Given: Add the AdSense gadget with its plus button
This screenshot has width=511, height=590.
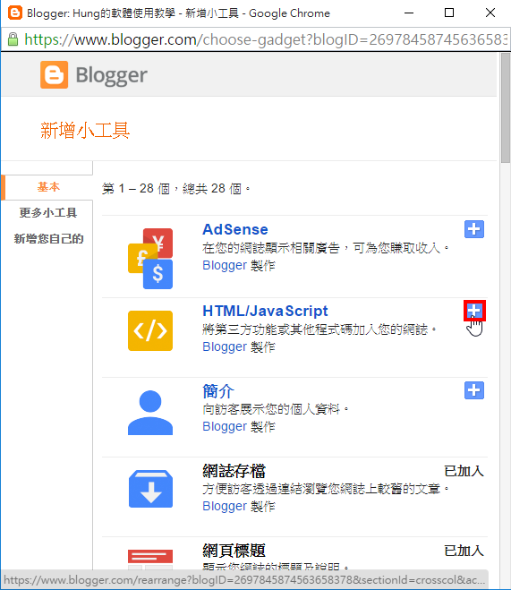Looking at the screenshot, I should pos(473,229).
